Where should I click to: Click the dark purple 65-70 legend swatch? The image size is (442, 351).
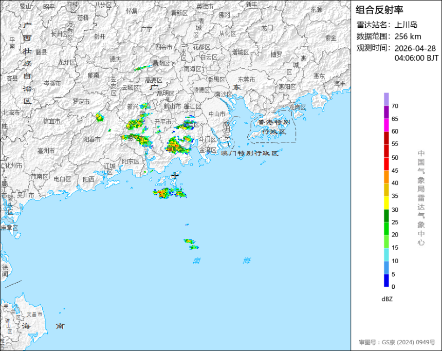click(x=386, y=112)
